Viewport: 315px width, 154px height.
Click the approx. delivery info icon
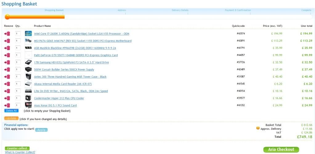(258, 129)
